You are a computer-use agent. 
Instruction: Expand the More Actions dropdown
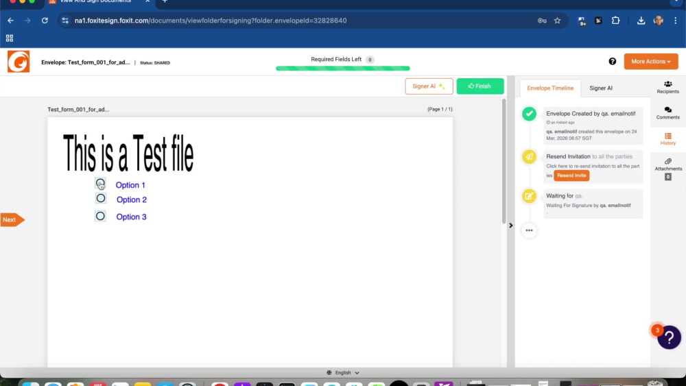[650, 62]
